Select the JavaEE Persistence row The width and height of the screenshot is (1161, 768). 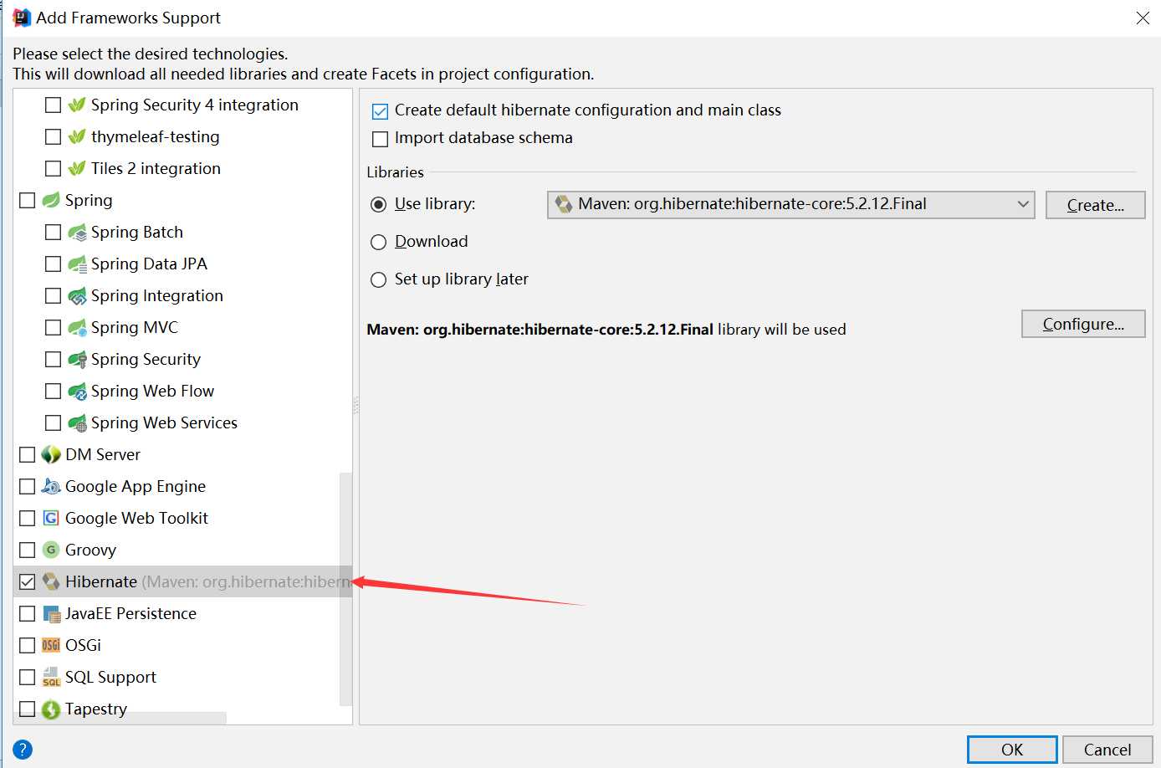point(182,614)
